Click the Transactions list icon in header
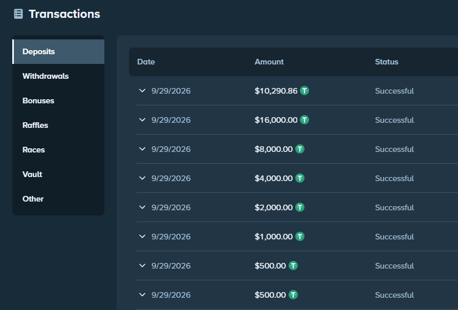The image size is (458, 310). [x=18, y=14]
